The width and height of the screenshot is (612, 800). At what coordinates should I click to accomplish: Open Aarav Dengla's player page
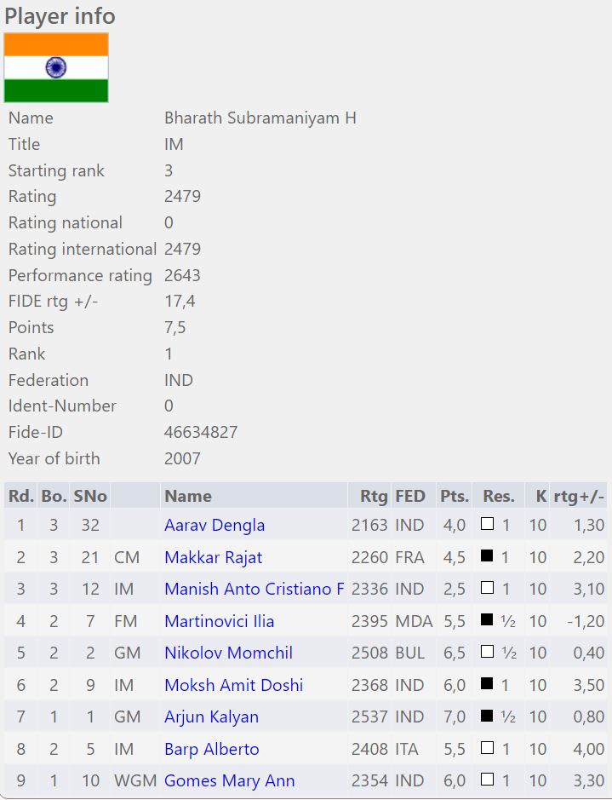(x=214, y=526)
